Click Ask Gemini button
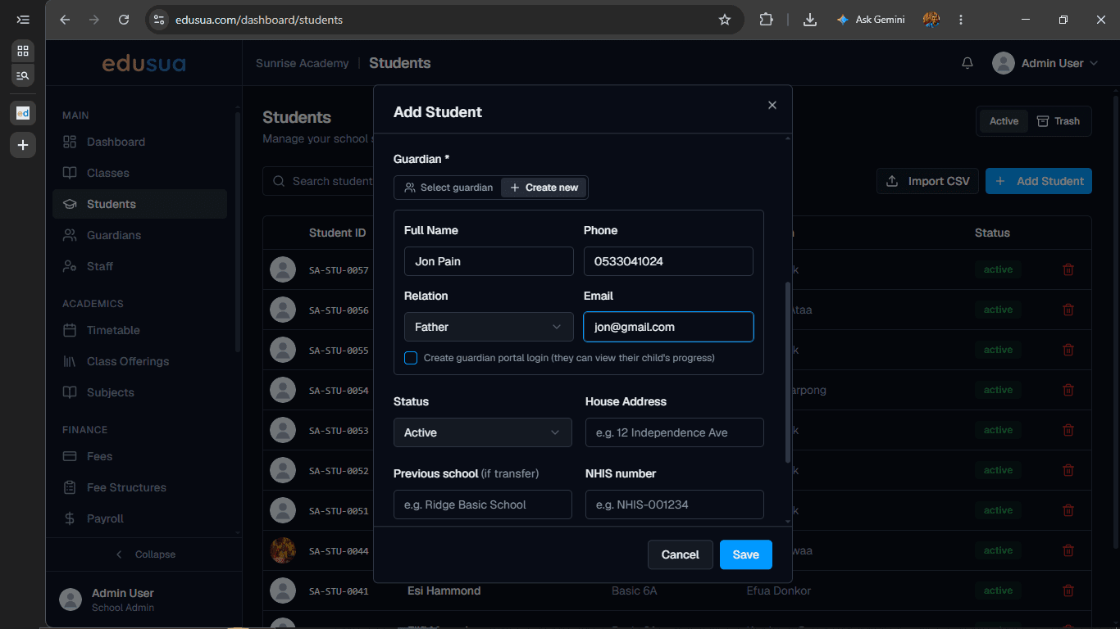This screenshot has width=1120, height=629. point(870,20)
